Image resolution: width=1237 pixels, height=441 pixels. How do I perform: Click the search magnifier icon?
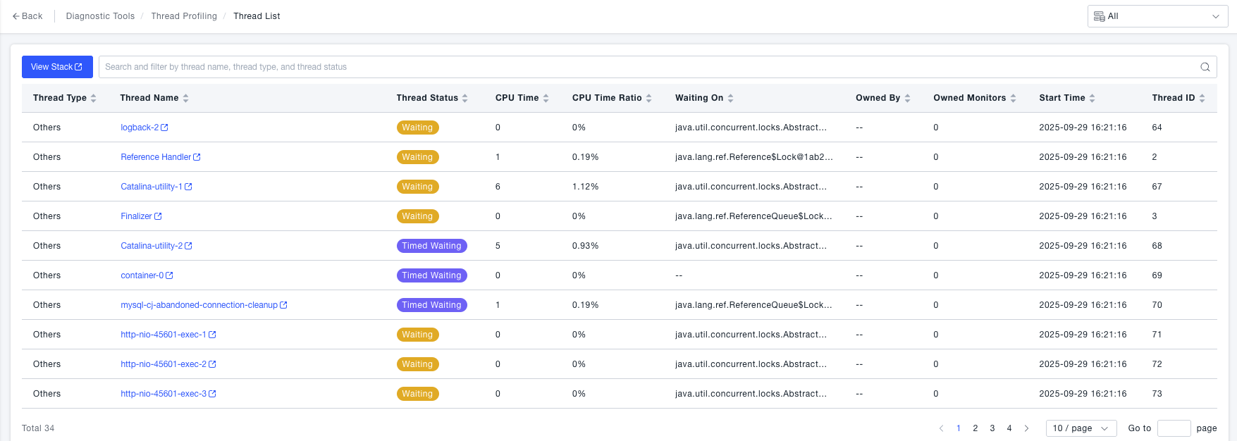(1205, 67)
